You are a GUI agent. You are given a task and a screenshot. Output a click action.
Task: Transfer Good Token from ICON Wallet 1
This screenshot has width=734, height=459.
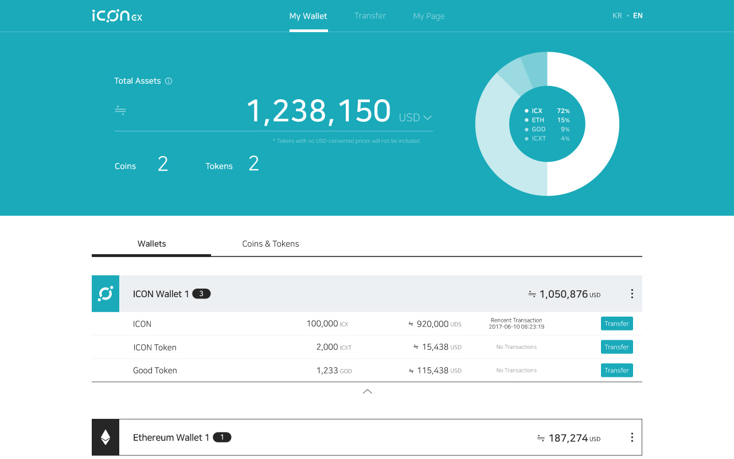click(x=616, y=370)
